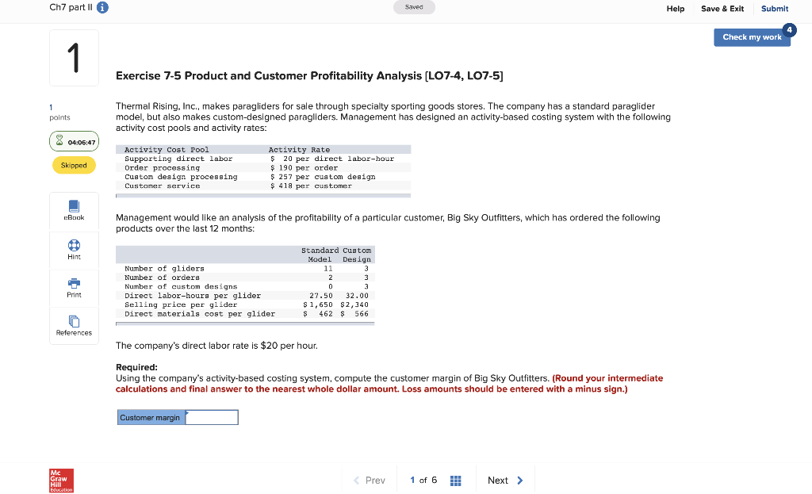Click the Skipped status badge
Screen dimensions: 812x494
click(x=74, y=165)
